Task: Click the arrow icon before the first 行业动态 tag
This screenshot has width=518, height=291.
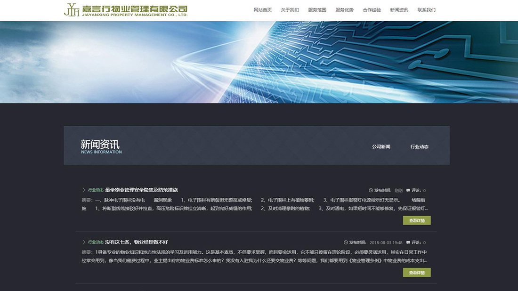Action: coord(84,190)
